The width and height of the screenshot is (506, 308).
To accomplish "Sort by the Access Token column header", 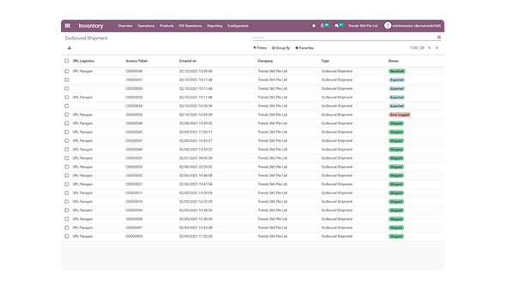I will pos(136,61).
